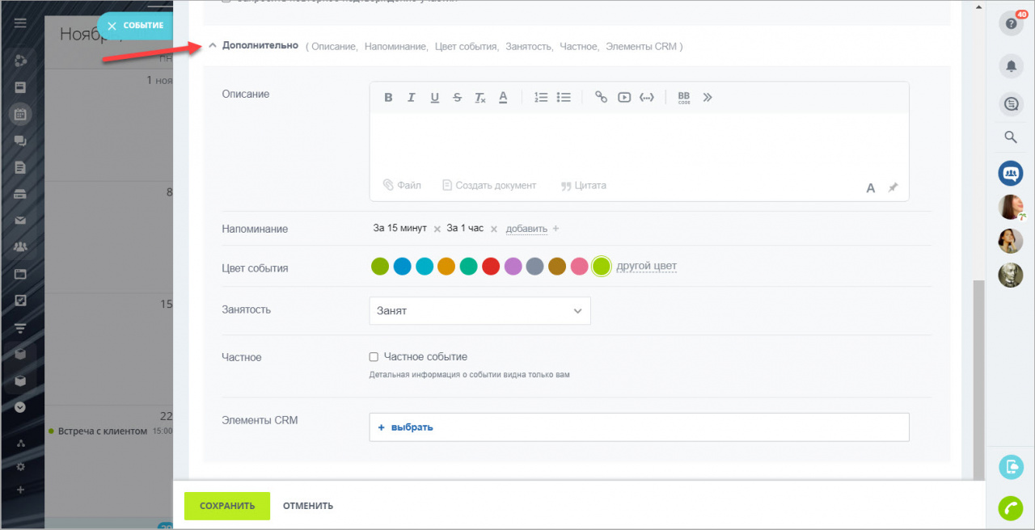Select the red event color

(491, 267)
